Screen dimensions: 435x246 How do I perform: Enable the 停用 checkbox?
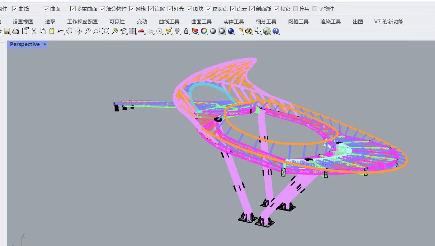pyautogui.click(x=296, y=9)
